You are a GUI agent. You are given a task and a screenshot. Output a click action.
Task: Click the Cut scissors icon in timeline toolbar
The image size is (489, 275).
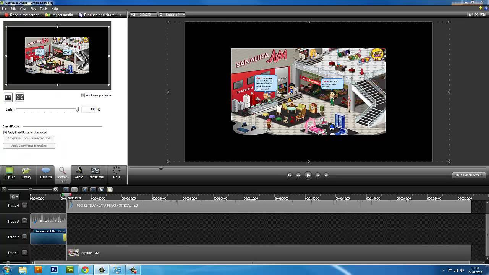coord(85,189)
